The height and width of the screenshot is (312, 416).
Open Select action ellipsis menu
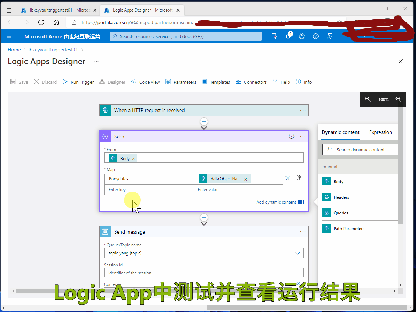pos(303,136)
